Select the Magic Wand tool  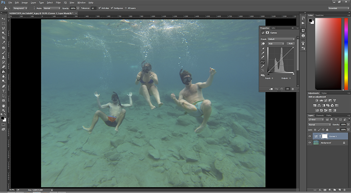coord(3,33)
